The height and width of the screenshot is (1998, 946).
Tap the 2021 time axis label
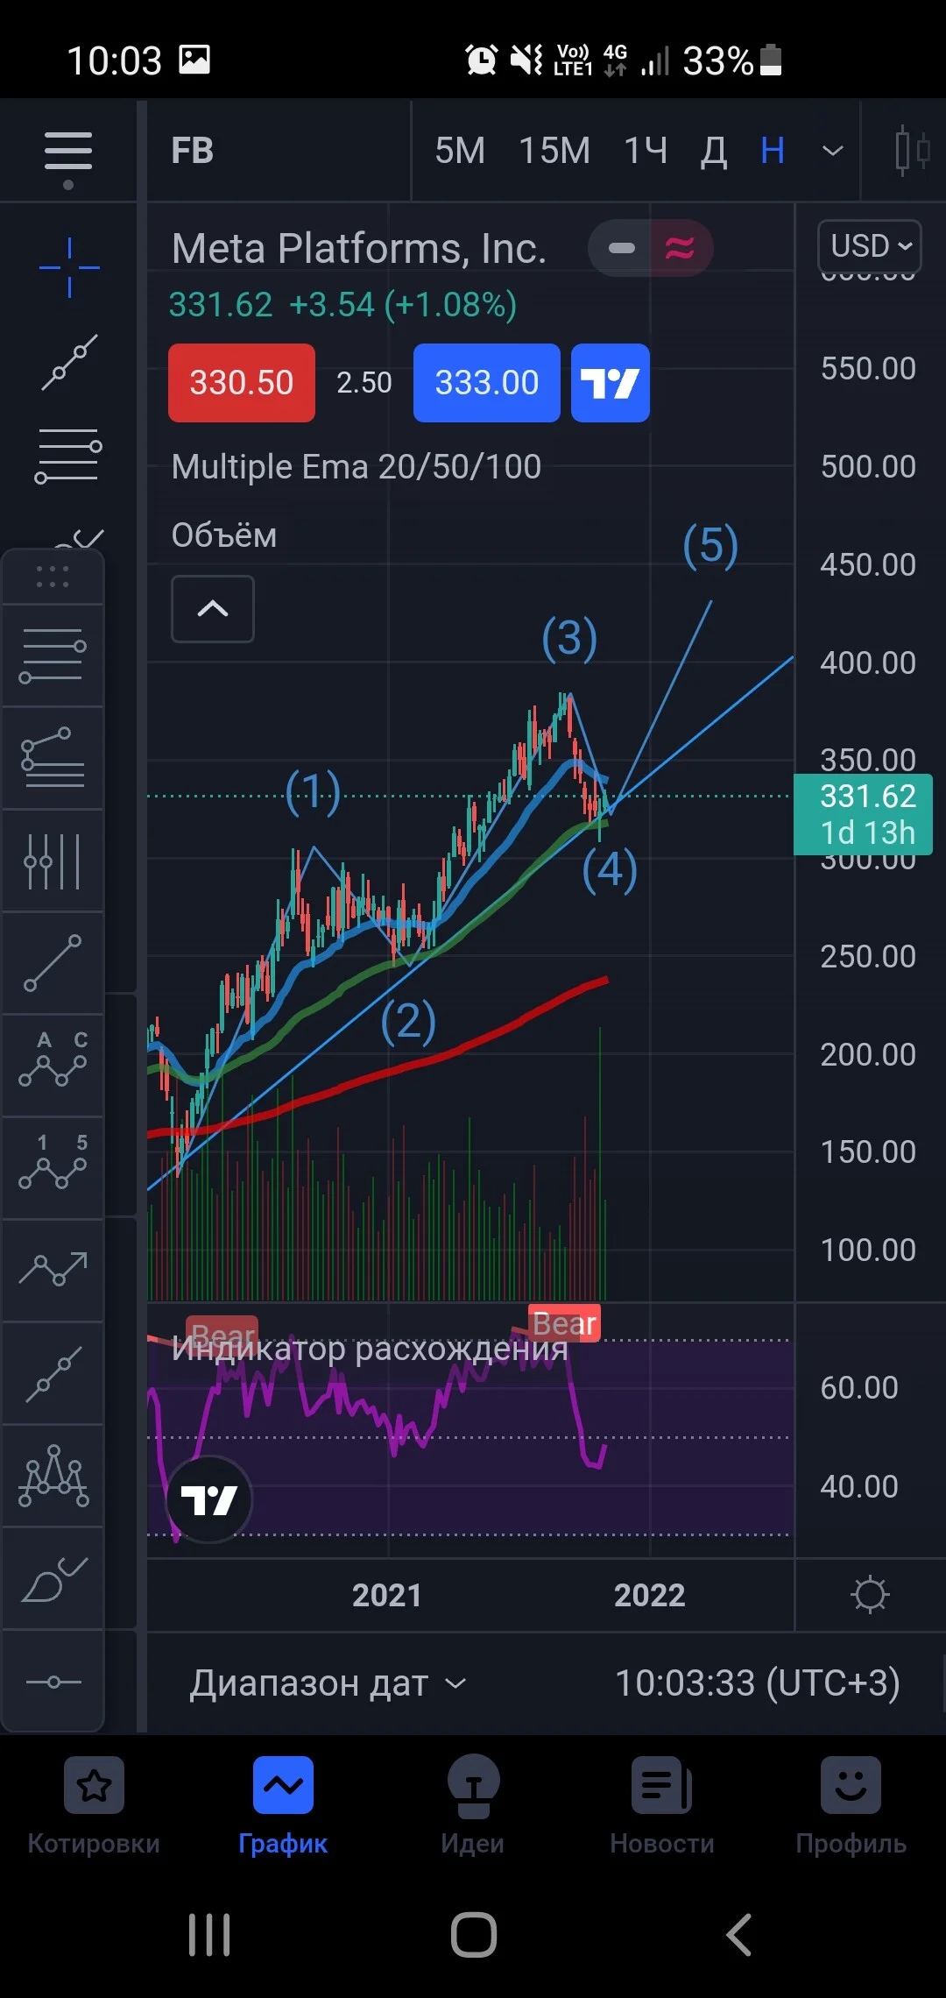386,1595
